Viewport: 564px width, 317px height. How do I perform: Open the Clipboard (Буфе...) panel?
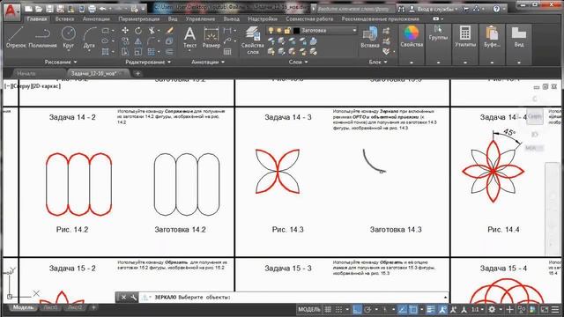pyautogui.click(x=492, y=37)
